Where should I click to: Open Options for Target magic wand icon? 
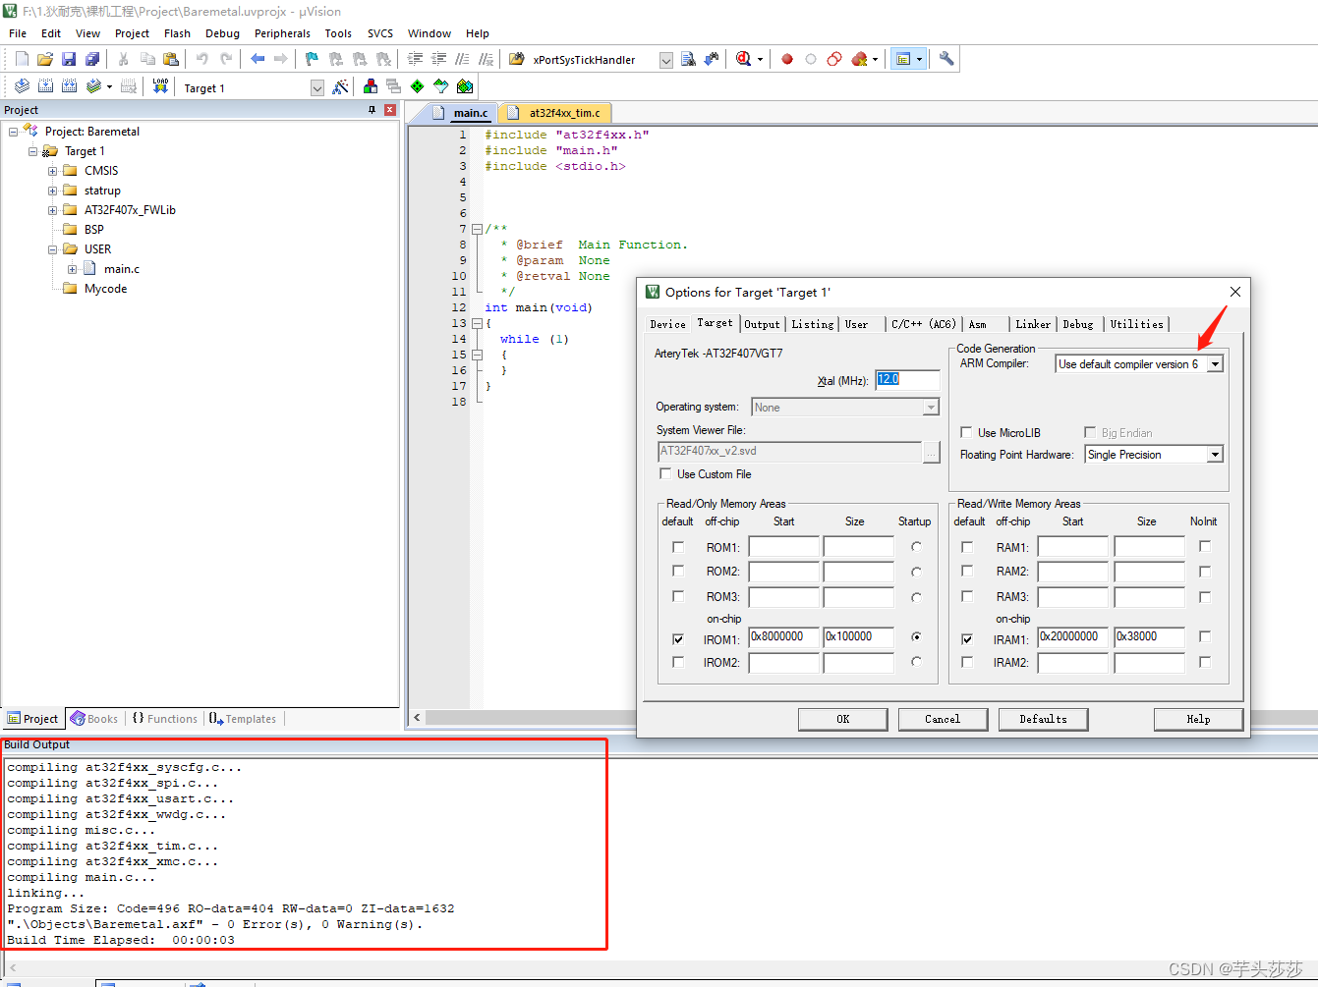[340, 86]
